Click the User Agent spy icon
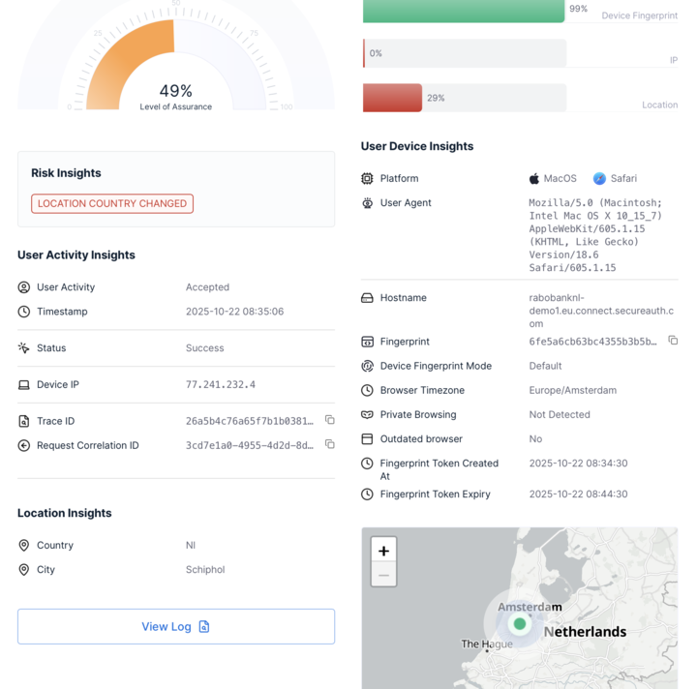The height and width of the screenshot is (689, 697). coord(367,203)
